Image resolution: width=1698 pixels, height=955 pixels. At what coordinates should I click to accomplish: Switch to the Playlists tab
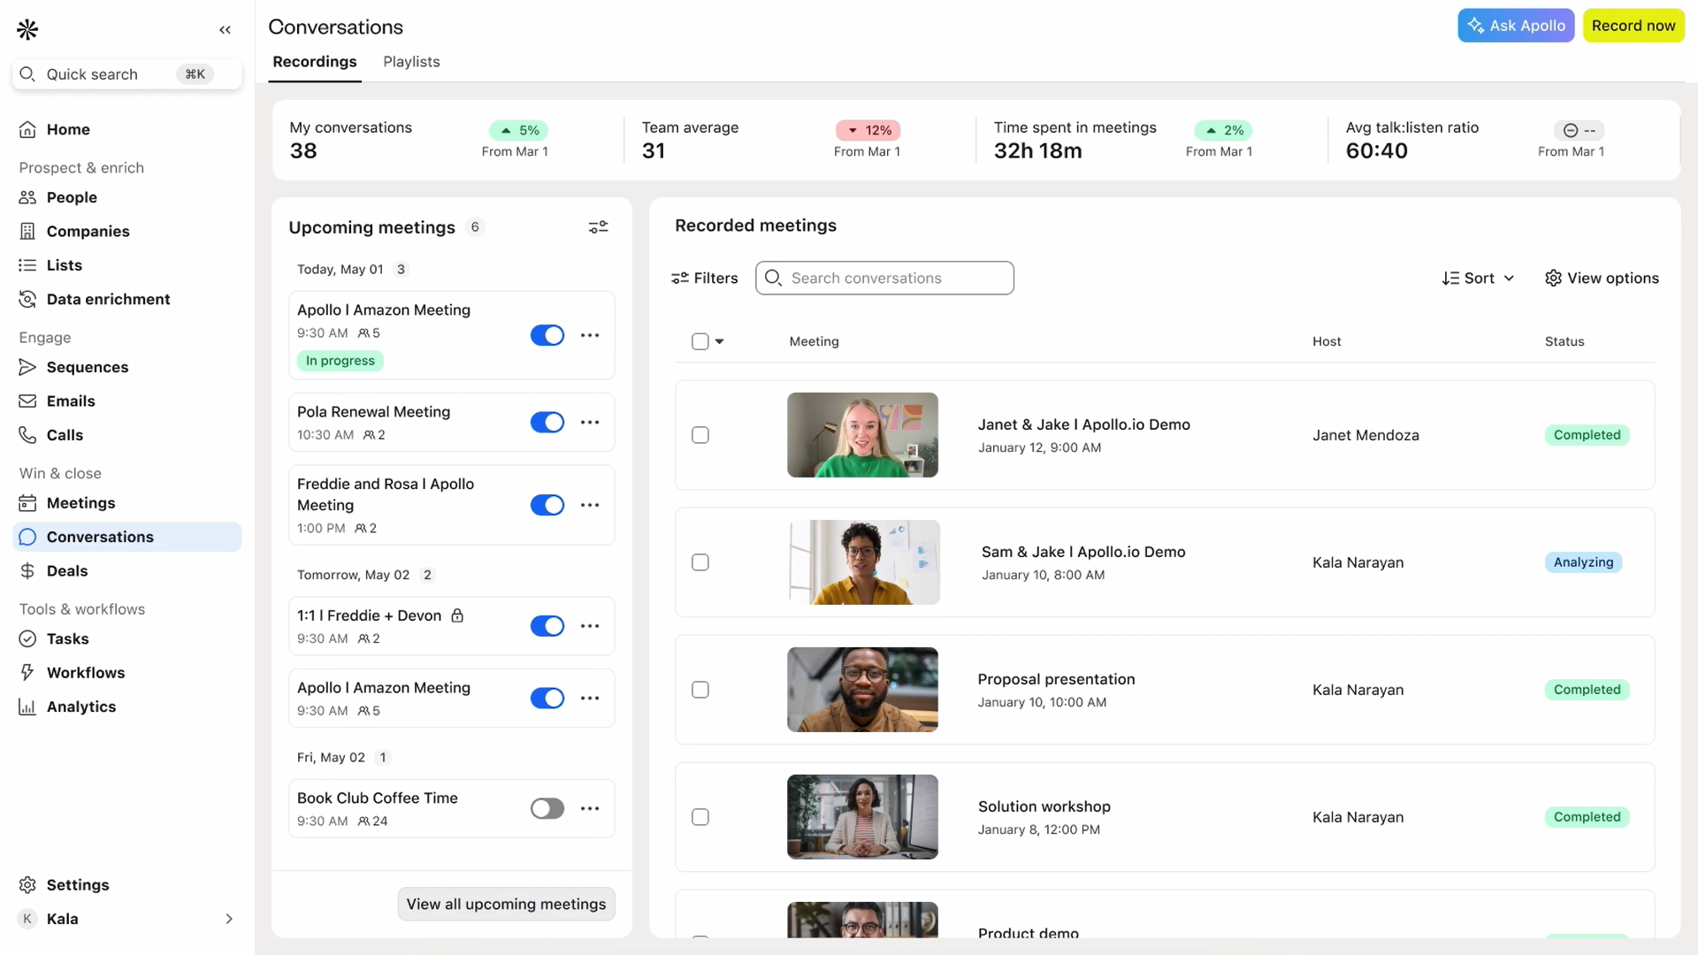pyautogui.click(x=410, y=62)
